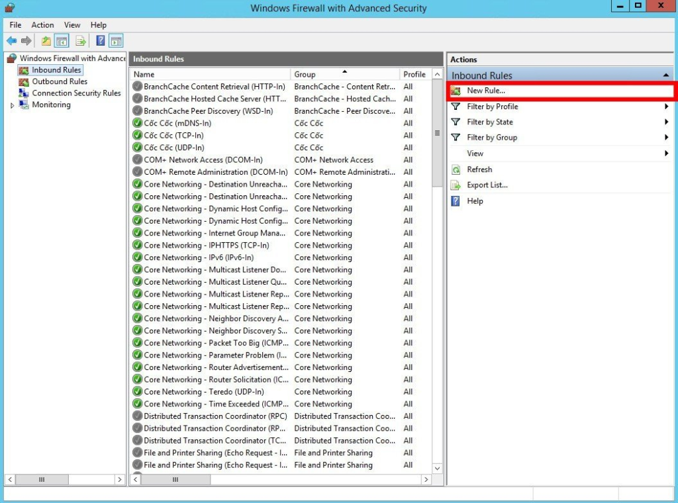
Task: Click the Filter by Profile funnel icon
Action: click(456, 107)
